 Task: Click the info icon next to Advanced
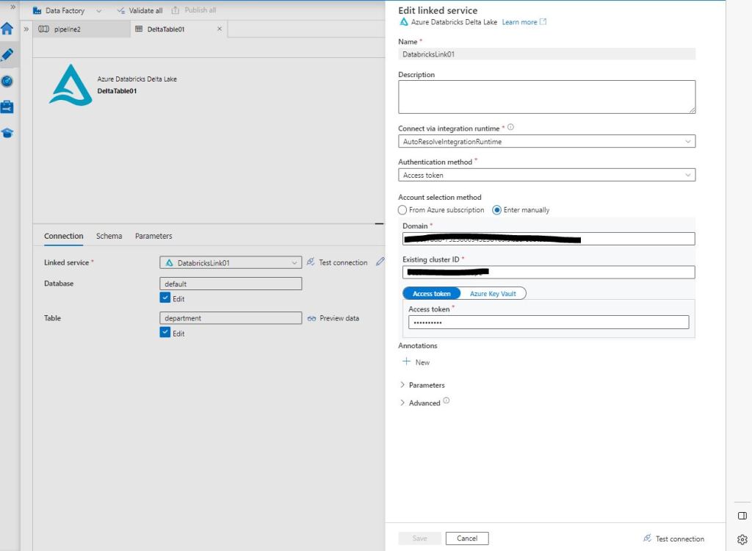click(446, 401)
